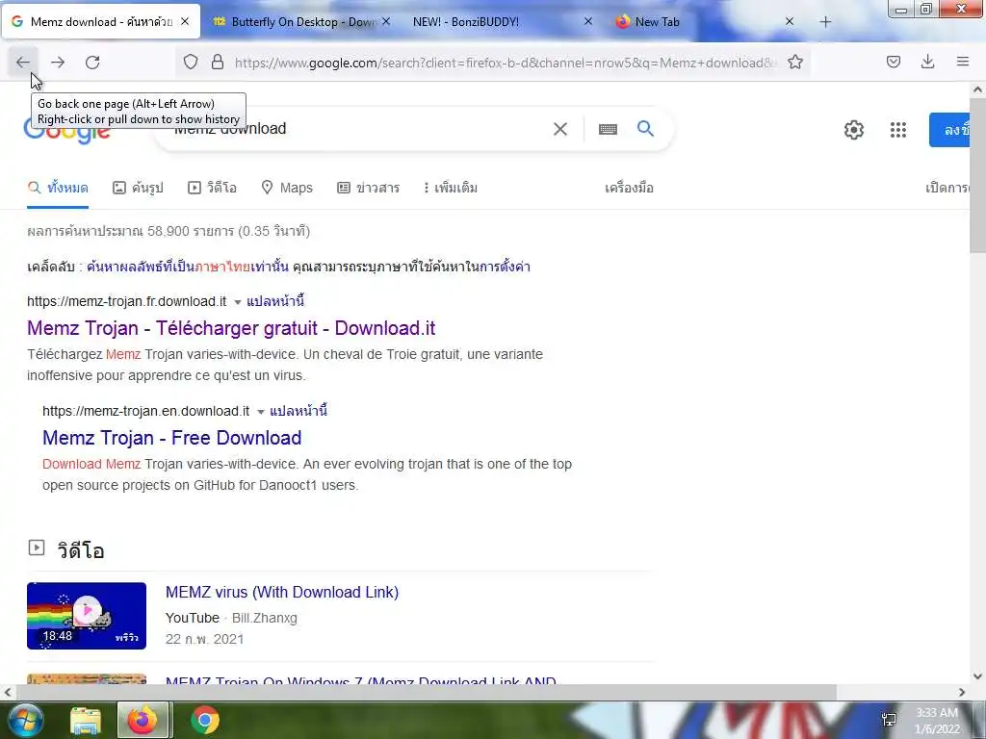Screen dimensions: 986x739
Task: Click the scroll down arrow
Action: (x=978, y=676)
